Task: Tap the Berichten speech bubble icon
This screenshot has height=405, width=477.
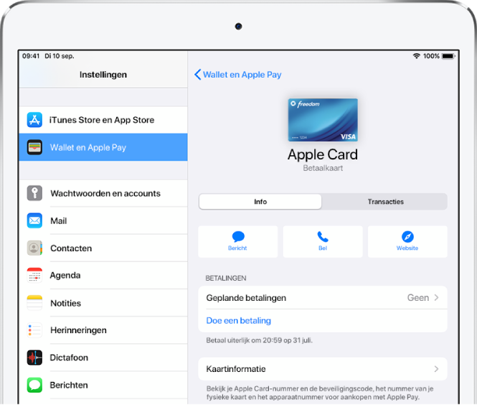Action: click(x=34, y=385)
